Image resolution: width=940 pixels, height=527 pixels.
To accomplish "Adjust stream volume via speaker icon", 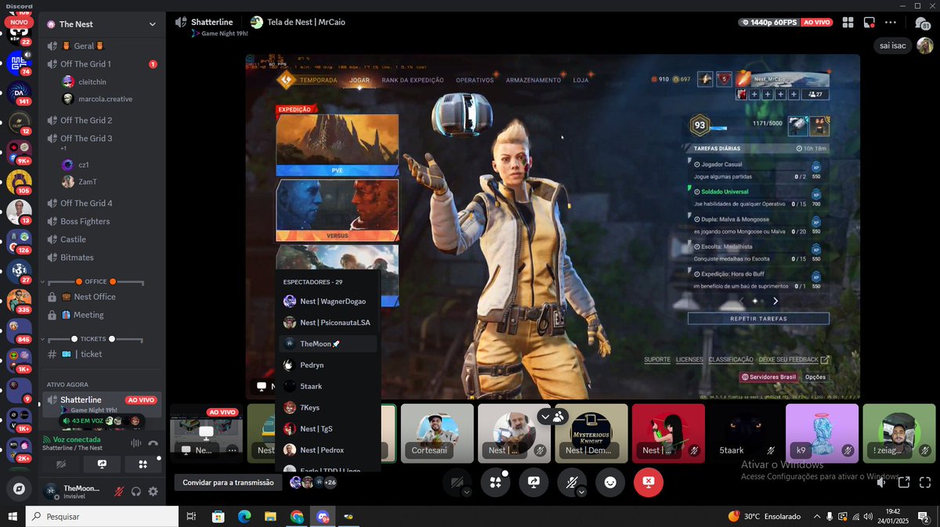I will [x=881, y=483].
